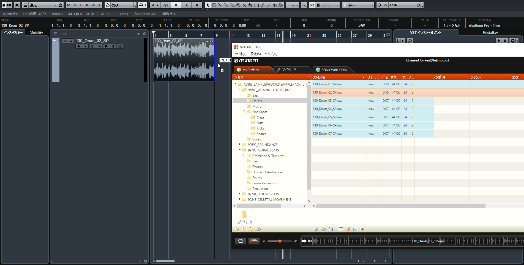
Task: Toggle Mute on 130_Drum_02_SP track
Action: [x=65, y=41]
